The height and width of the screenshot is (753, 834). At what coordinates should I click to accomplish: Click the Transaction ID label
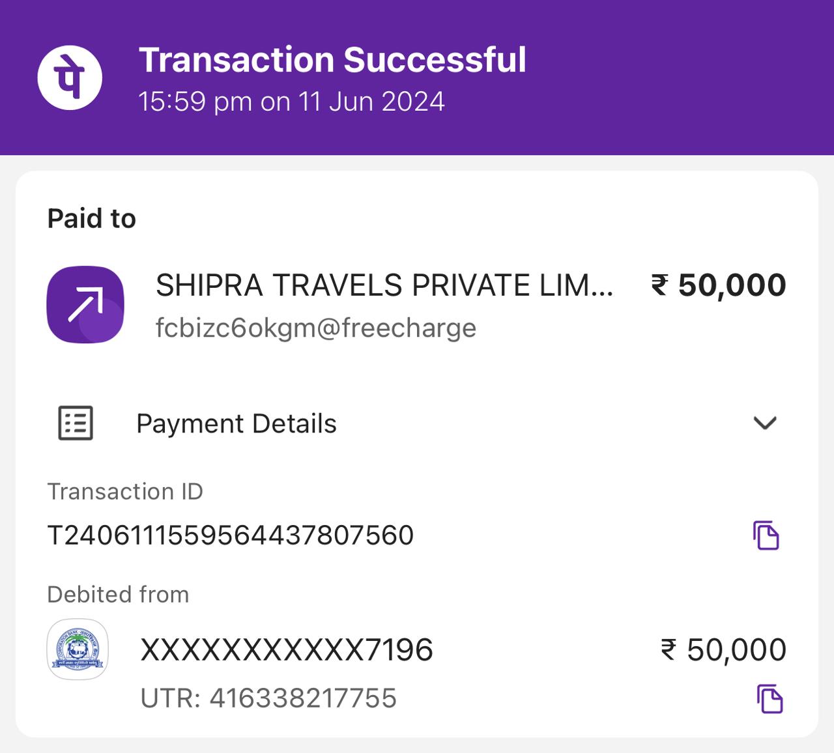(125, 492)
